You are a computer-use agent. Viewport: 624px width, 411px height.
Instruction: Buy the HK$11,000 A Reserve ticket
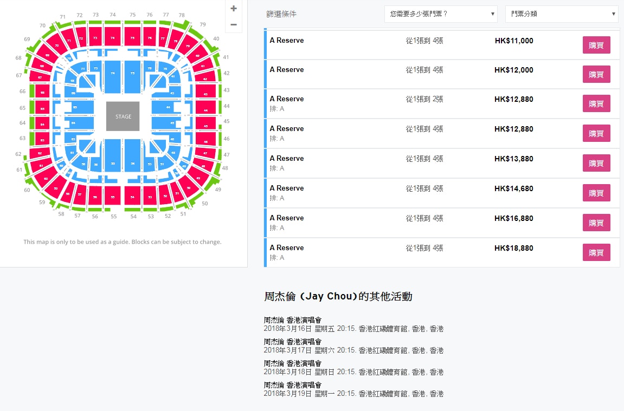pos(596,45)
